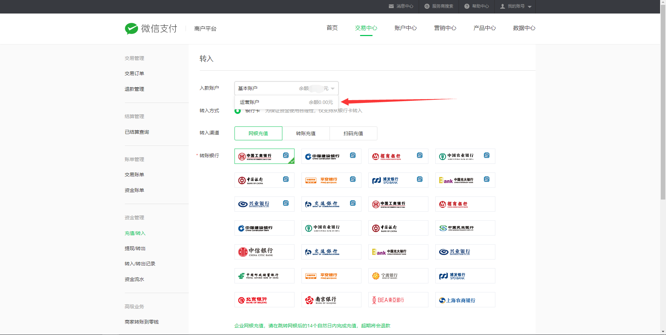Screen dimensions: 666x335
Task: Go to 首页 home tab
Action: [332, 28]
